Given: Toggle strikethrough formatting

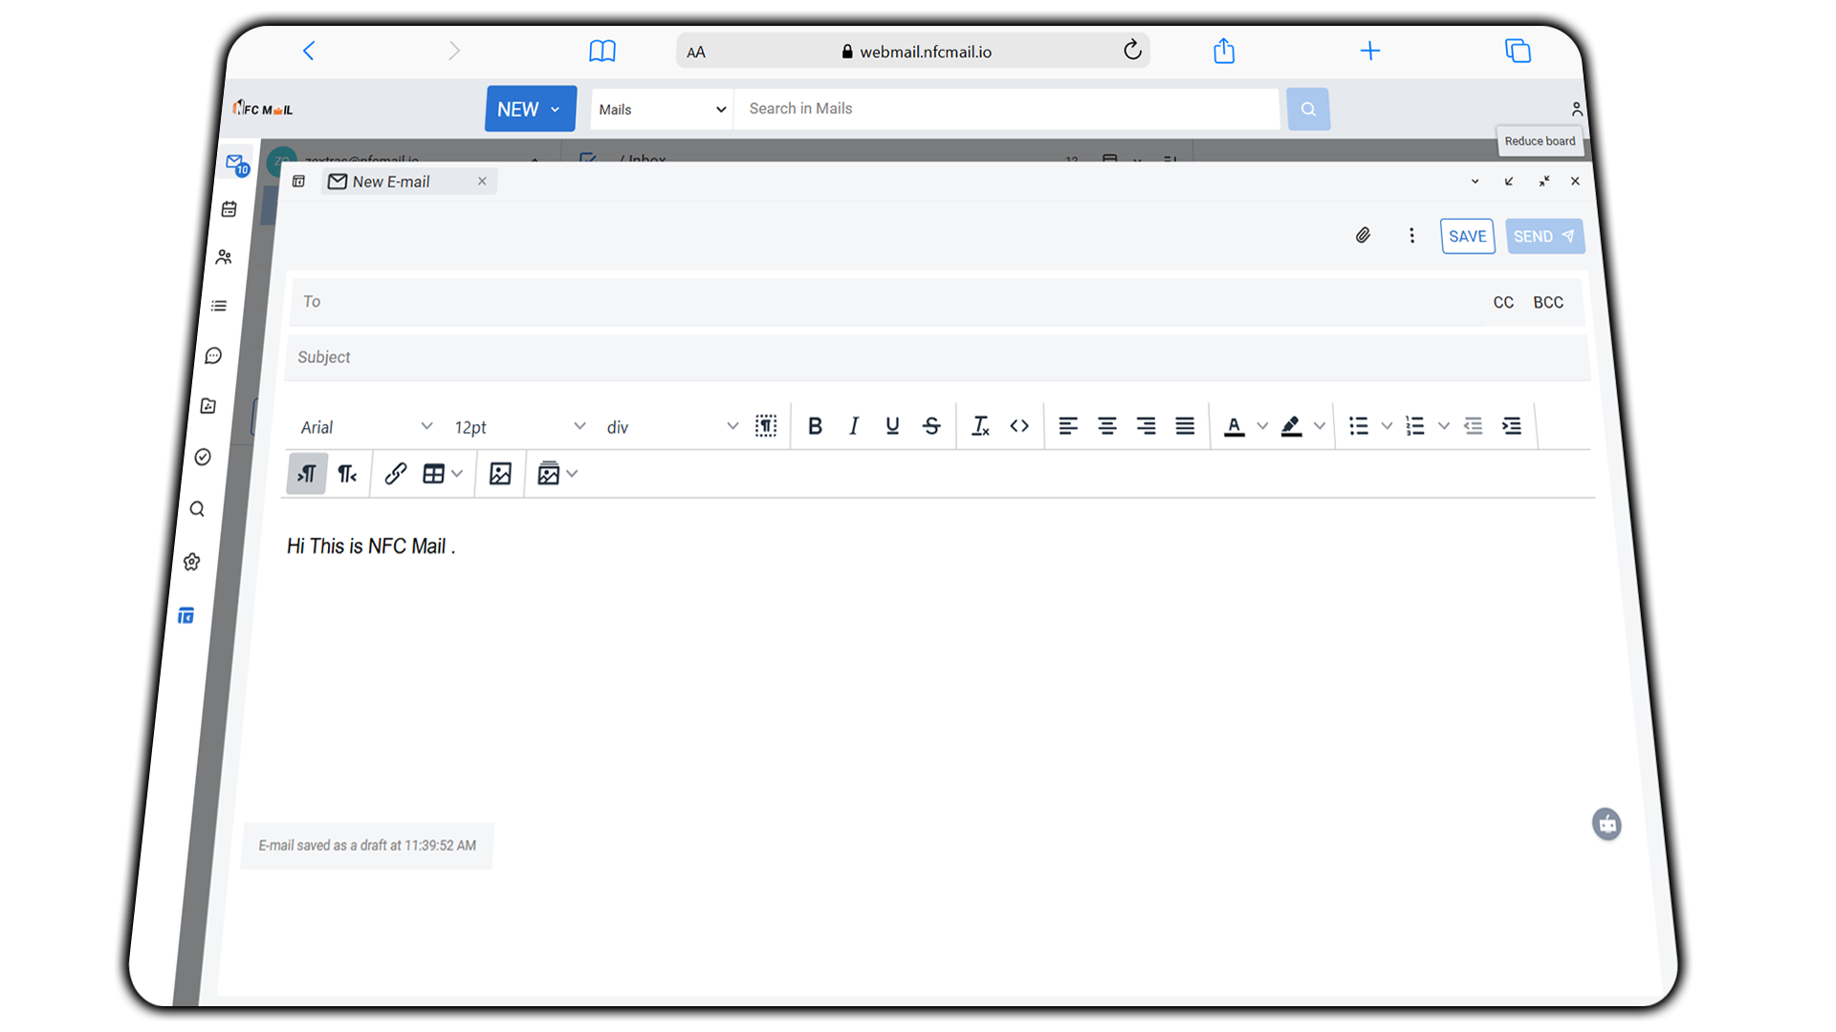Looking at the screenshot, I should [x=931, y=426].
